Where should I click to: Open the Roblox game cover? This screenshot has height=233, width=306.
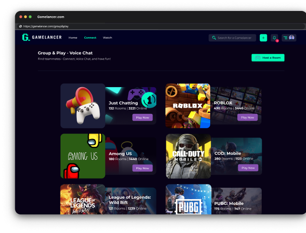point(188,106)
